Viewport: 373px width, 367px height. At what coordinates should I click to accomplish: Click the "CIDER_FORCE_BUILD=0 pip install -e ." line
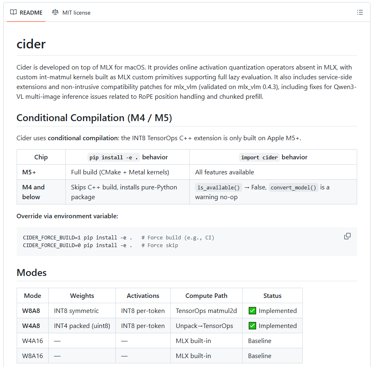(x=77, y=245)
